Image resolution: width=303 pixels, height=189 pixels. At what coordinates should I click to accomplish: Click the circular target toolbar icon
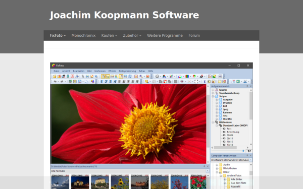136,77
